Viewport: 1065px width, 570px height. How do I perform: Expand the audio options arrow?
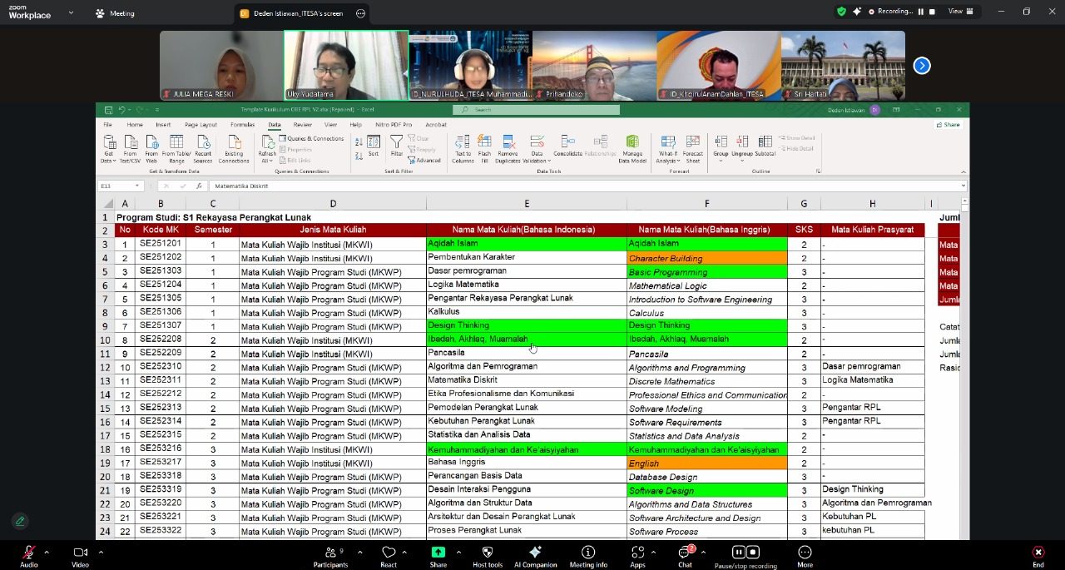coord(47,552)
